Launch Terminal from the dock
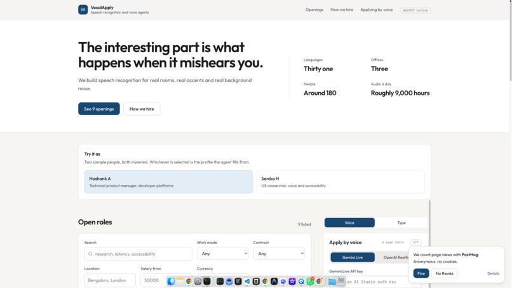This screenshot has height=288, width=512. click(207, 281)
